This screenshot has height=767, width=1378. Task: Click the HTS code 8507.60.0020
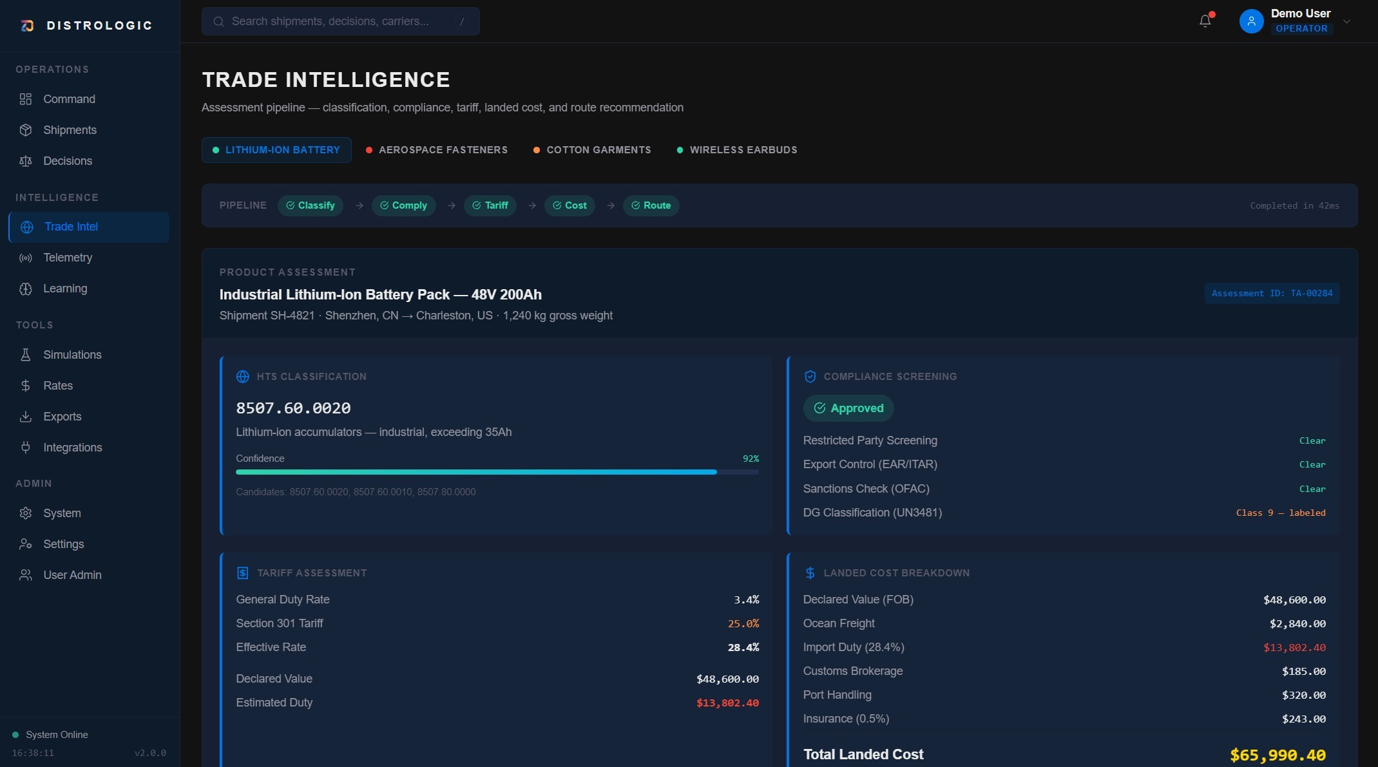pos(293,408)
